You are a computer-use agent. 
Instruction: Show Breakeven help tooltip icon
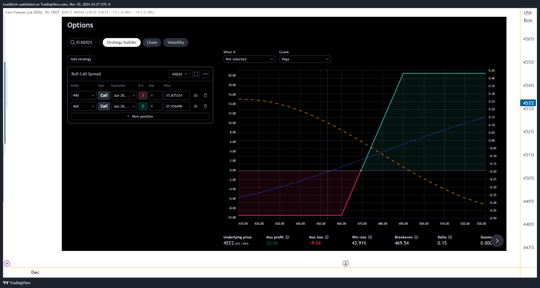coord(416,237)
